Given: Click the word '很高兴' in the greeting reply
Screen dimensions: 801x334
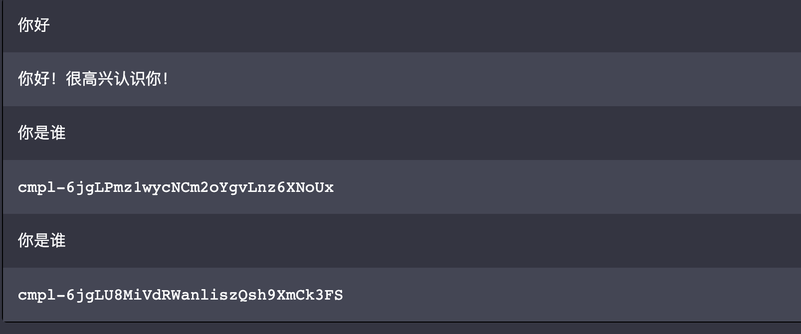Looking at the screenshot, I should pyautogui.click(x=90, y=79).
